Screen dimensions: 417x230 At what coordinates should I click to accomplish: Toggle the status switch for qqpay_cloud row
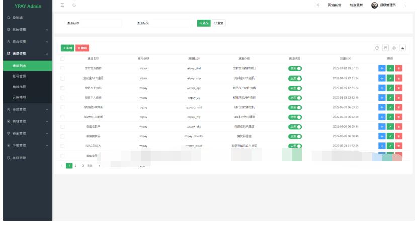pos(295,107)
